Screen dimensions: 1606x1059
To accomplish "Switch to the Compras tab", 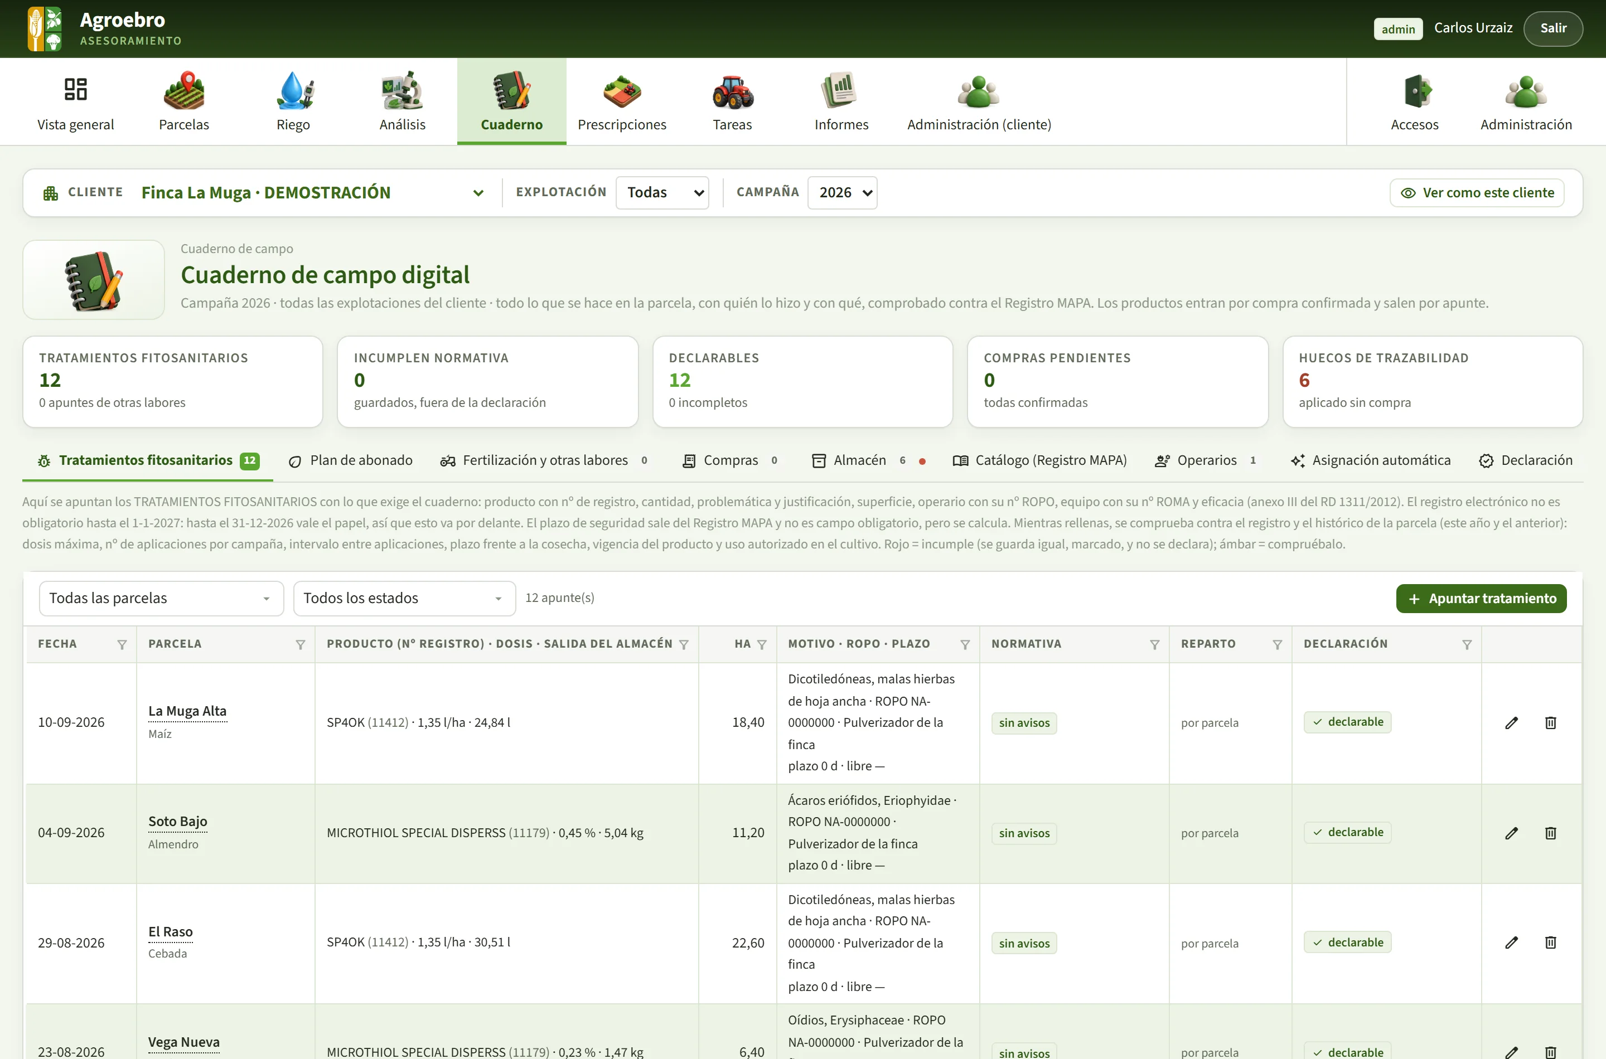I will point(731,460).
